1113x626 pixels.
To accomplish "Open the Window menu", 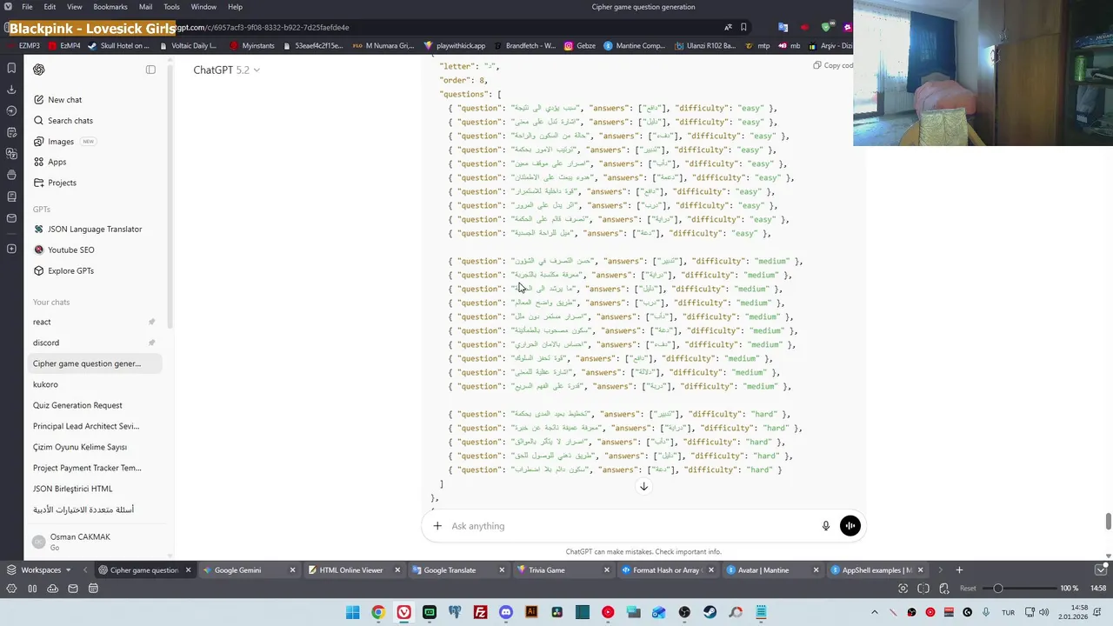I will (x=204, y=7).
